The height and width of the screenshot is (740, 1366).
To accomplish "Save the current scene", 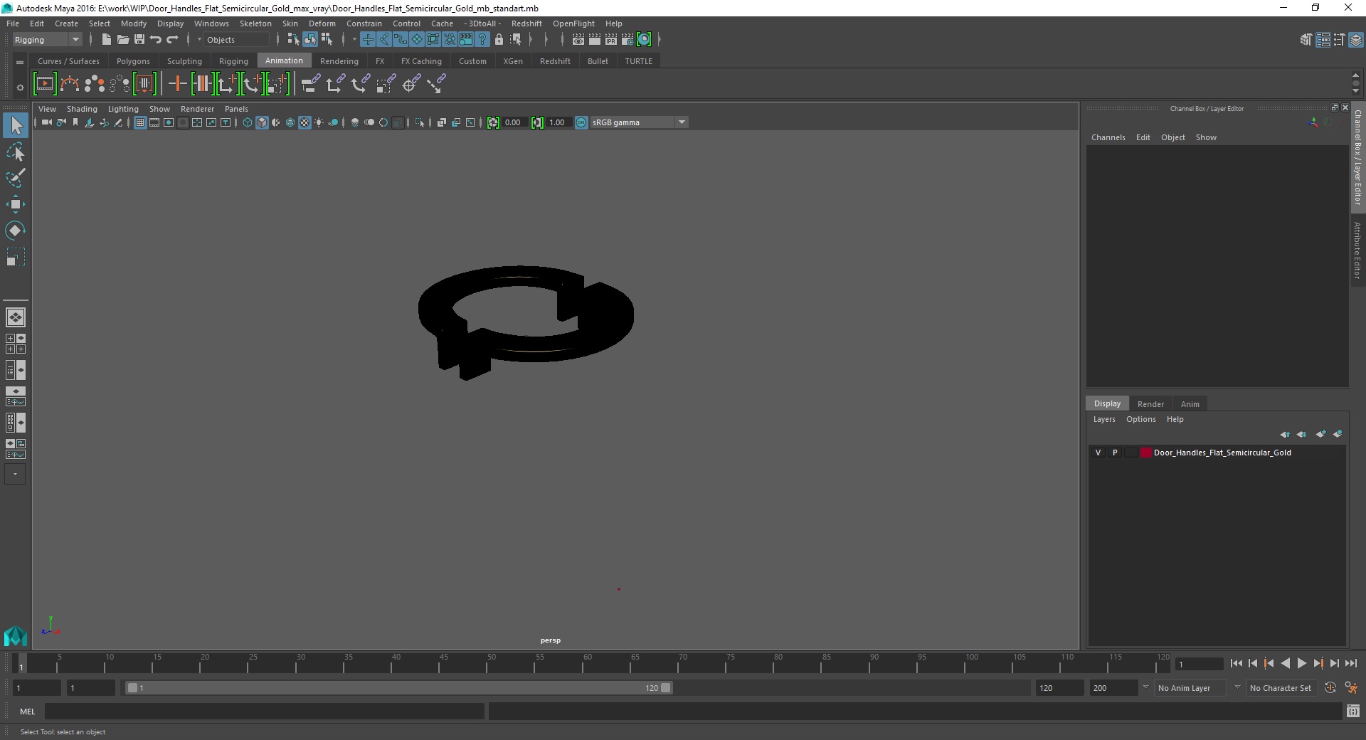I will coord(139,40).
